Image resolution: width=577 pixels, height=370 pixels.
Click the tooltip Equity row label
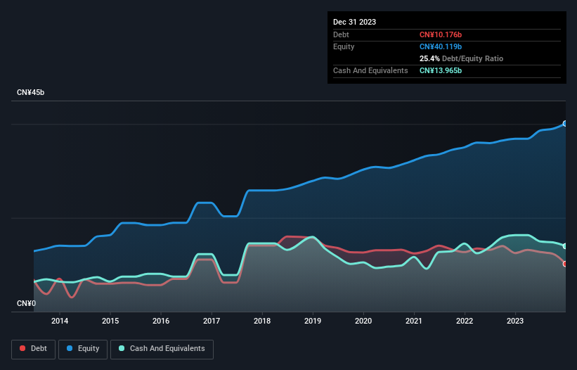(x=344, y=46)
